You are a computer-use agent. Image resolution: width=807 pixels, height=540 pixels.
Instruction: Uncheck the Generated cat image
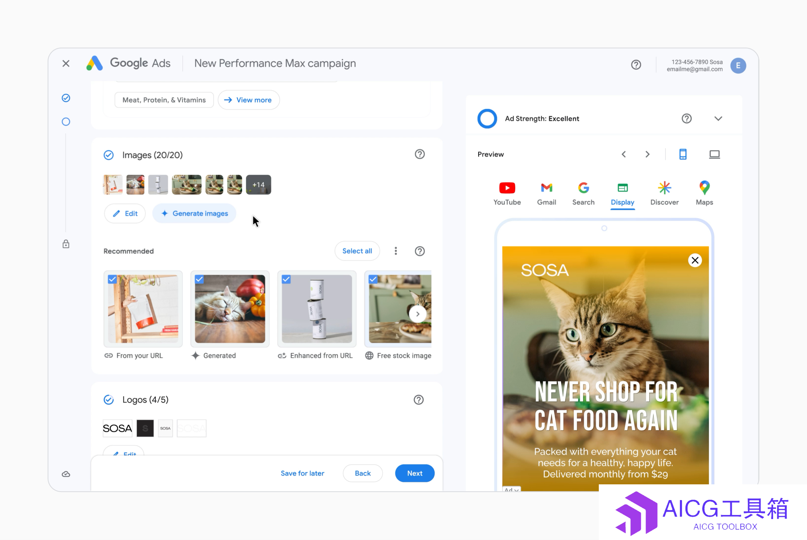(199, 279)
